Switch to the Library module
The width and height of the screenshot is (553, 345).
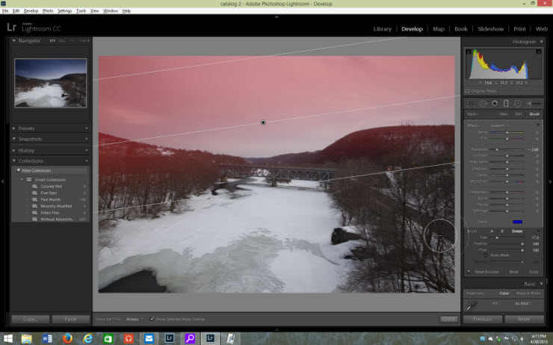[x=383, y=28]
